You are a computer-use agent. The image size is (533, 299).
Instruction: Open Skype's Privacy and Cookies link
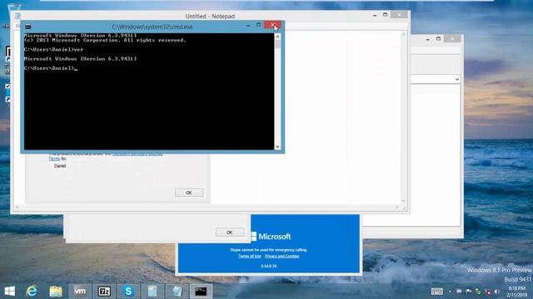click(x=281, y=256)
